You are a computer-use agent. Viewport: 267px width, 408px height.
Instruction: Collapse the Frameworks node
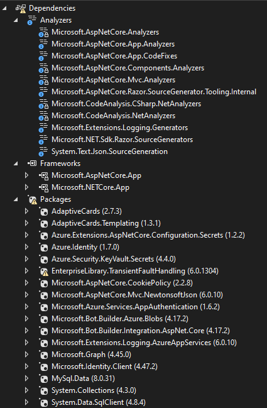[x=16, y=163]
